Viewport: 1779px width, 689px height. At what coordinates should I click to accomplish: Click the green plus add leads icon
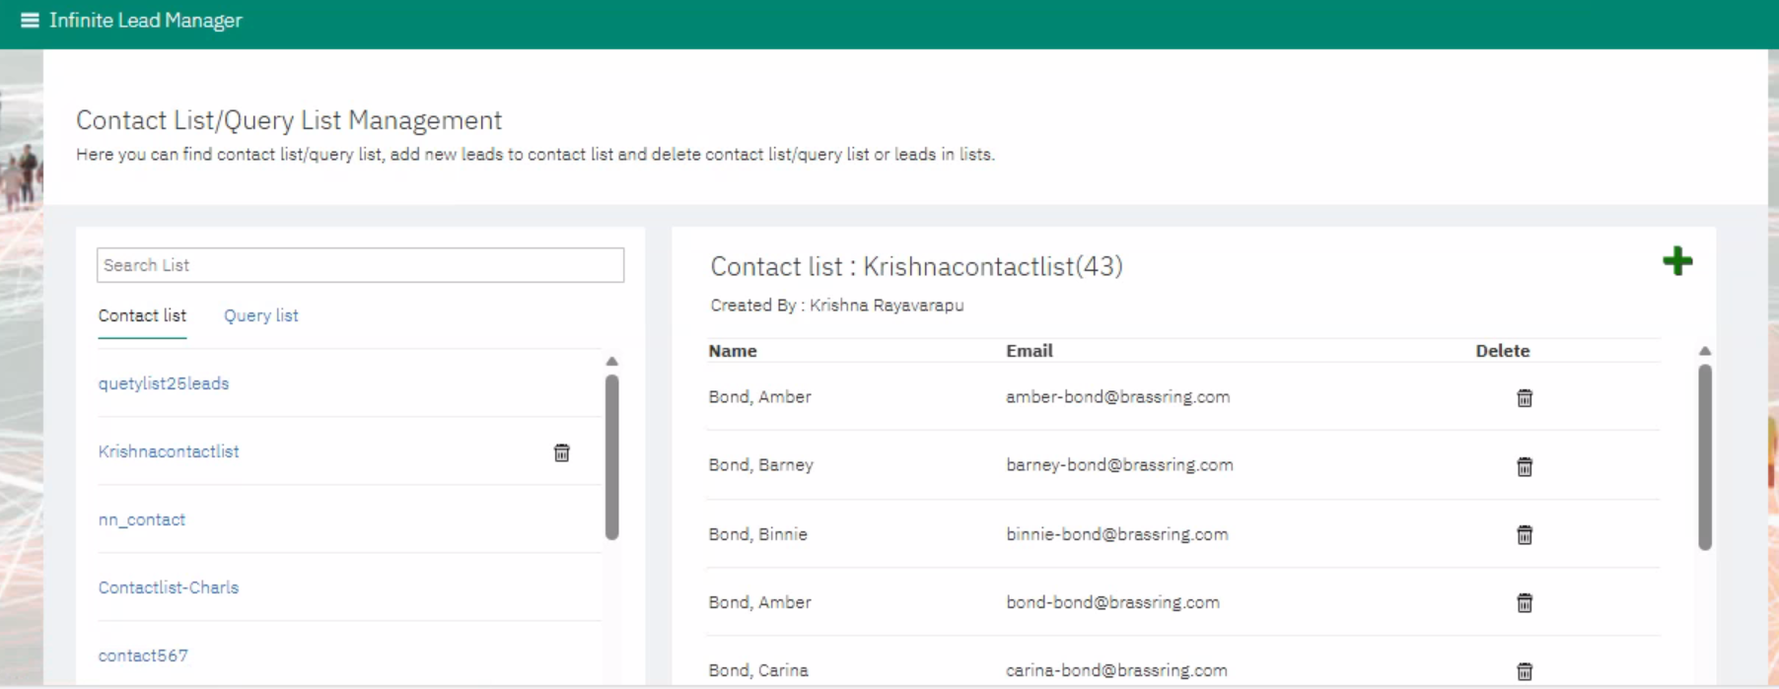pos(1676,261)
